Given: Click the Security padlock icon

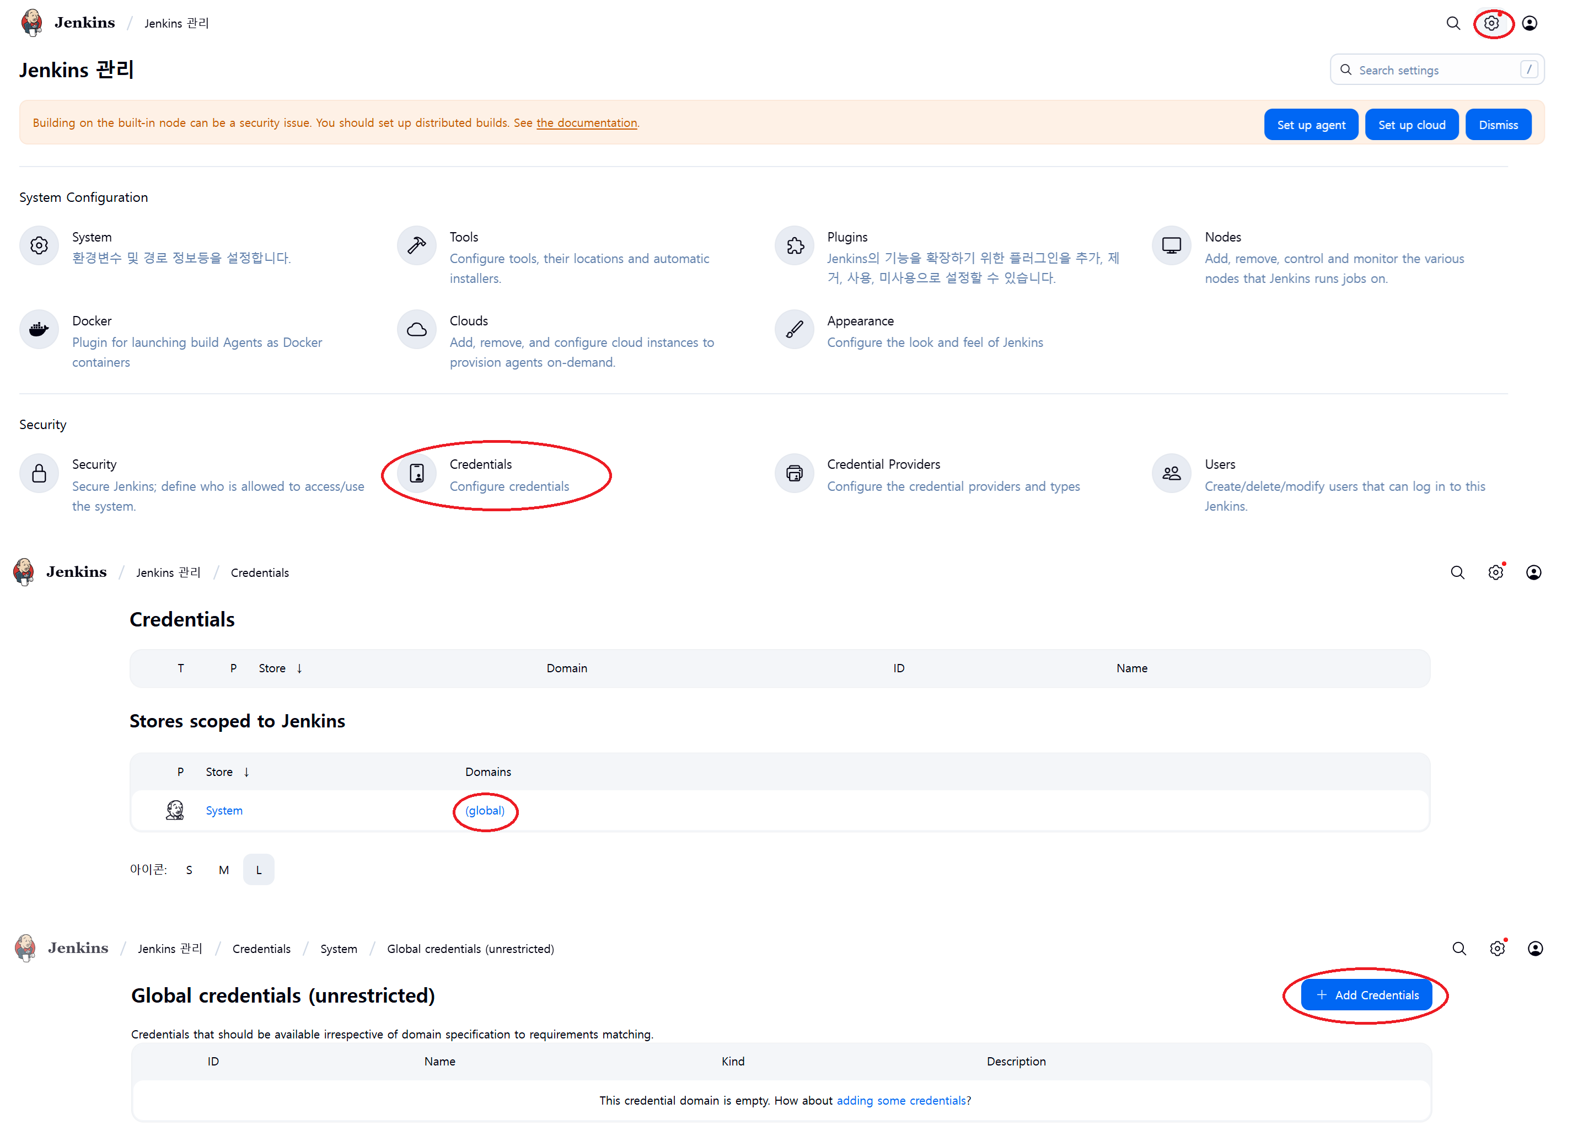Looking at the screenshot, I should click(39, 473).
